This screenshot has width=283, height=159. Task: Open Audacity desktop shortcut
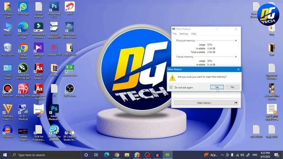click(8, 132)
